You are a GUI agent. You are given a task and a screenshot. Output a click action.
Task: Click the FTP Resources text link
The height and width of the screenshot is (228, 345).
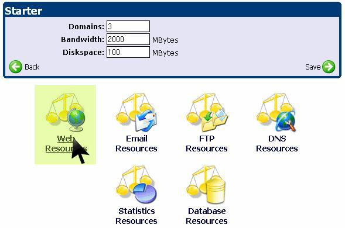(207, 144)
